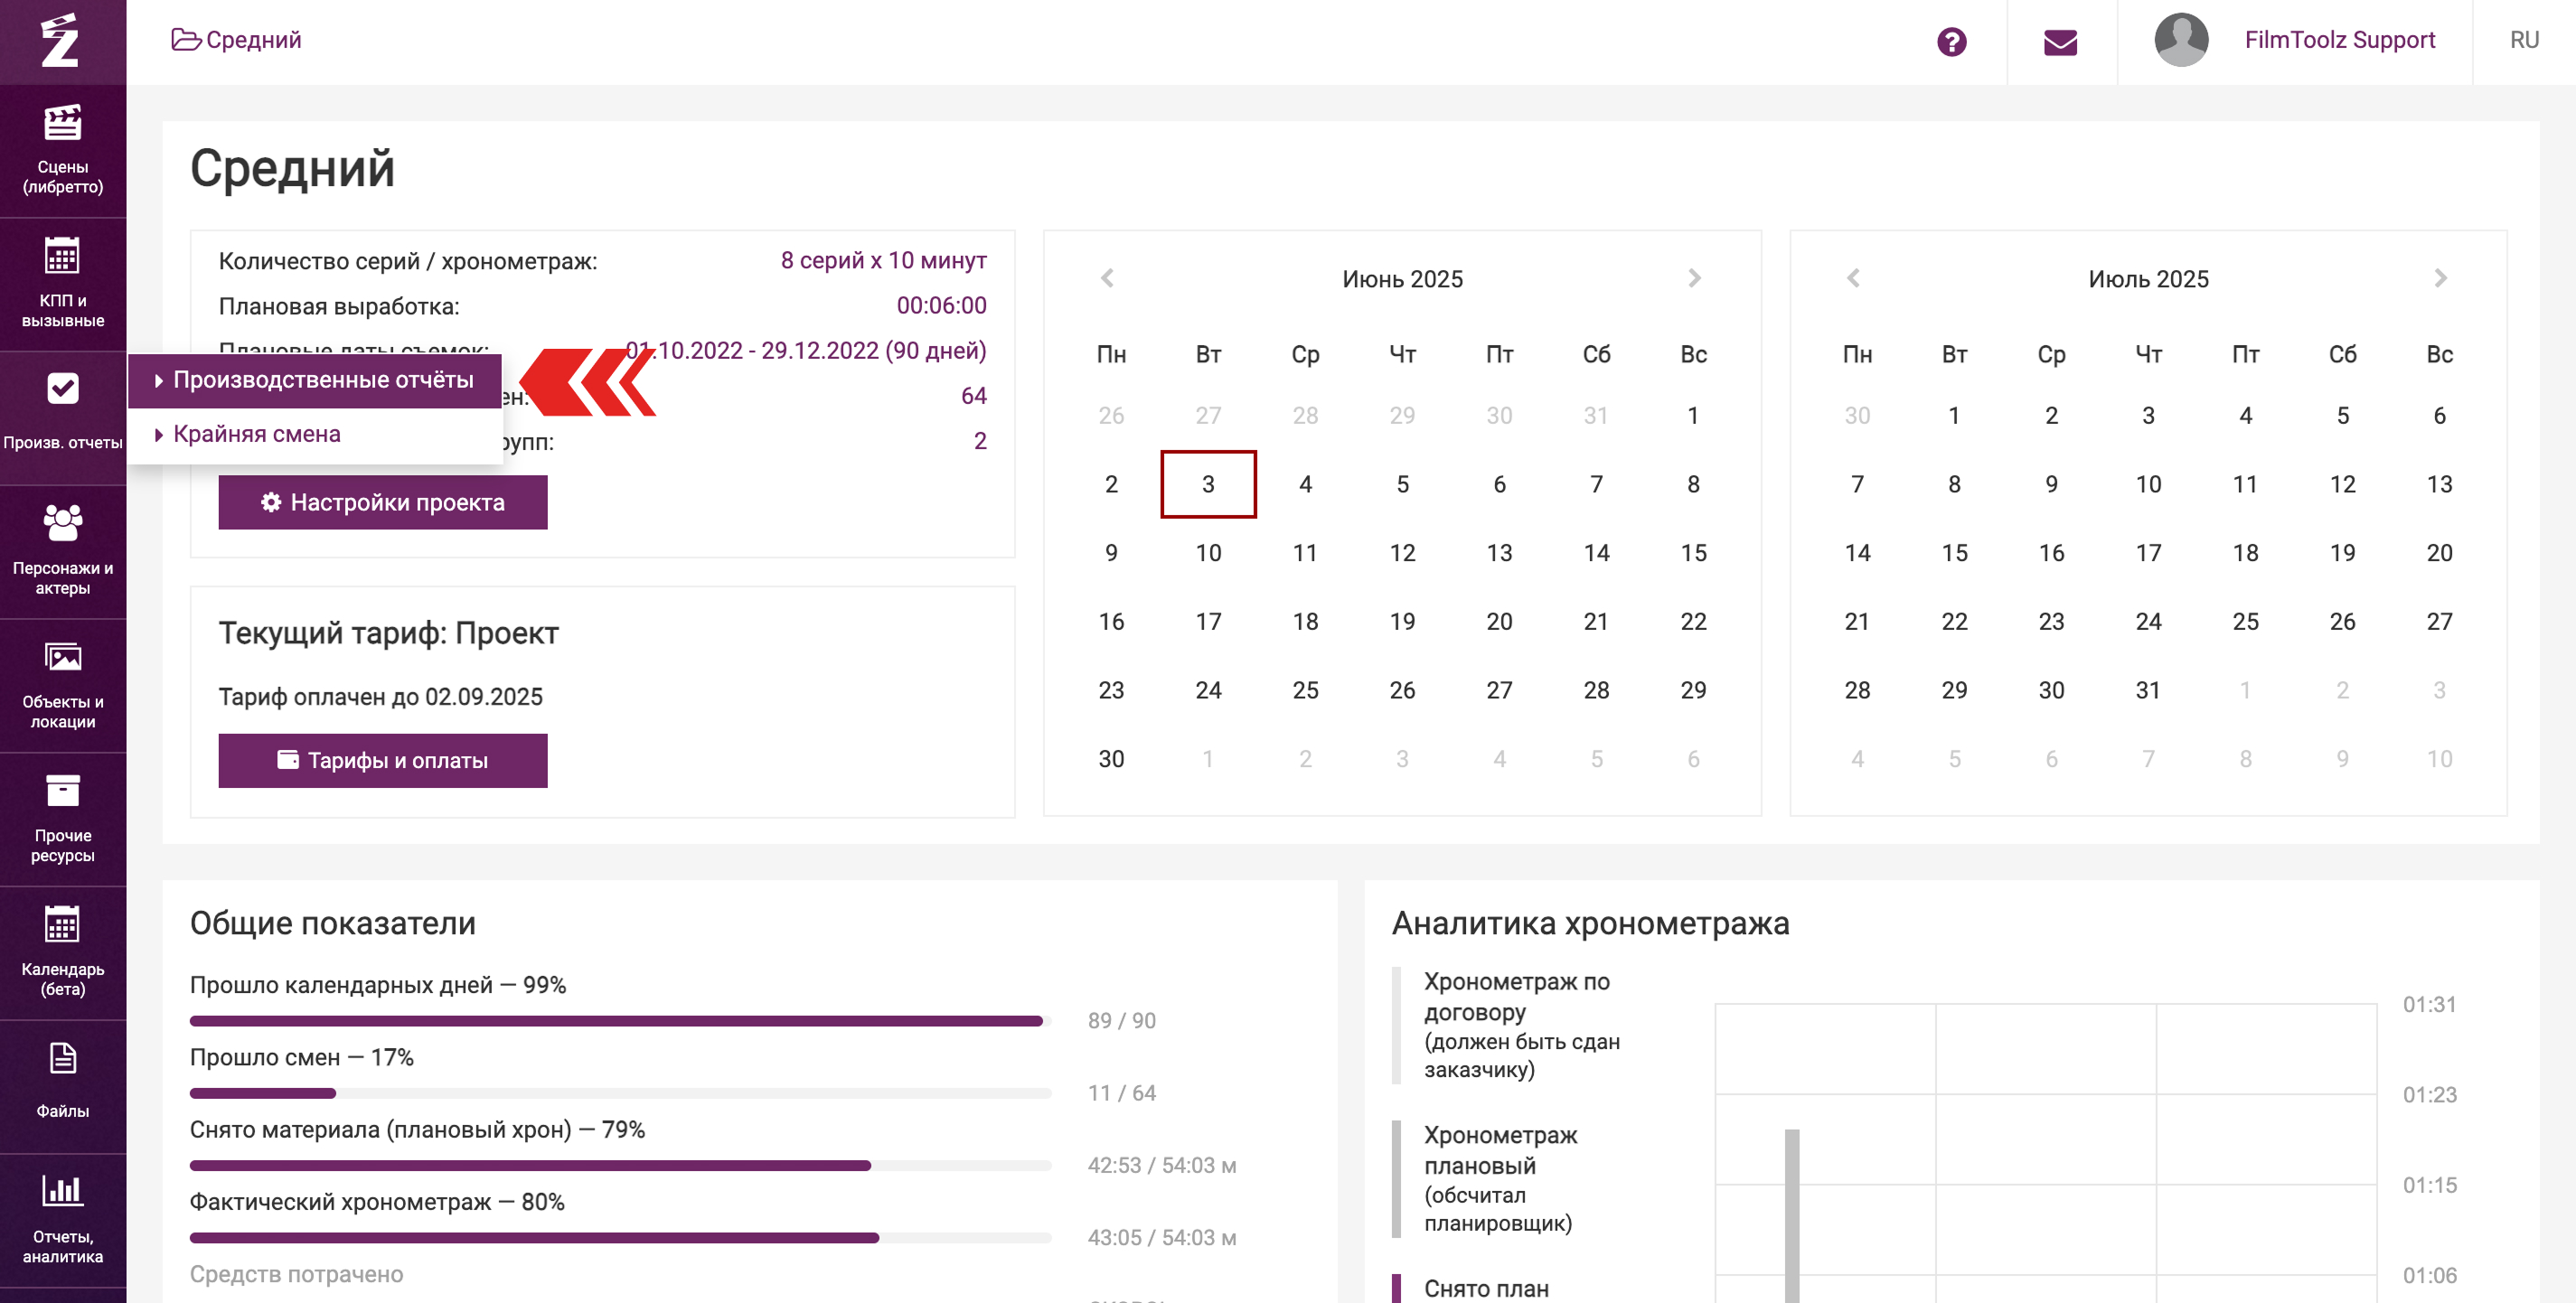Select Производственные отчёты submenu item

pos(315,380)
